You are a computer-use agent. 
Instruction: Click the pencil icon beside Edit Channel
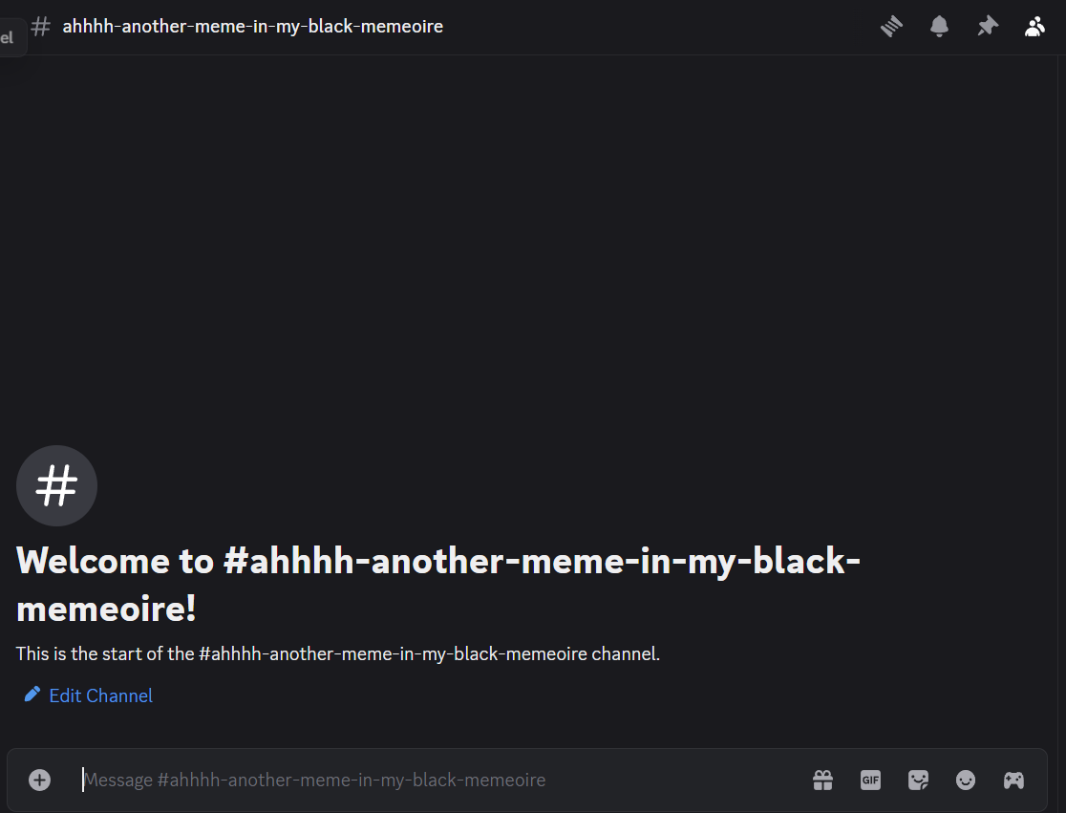coord(32,694)
